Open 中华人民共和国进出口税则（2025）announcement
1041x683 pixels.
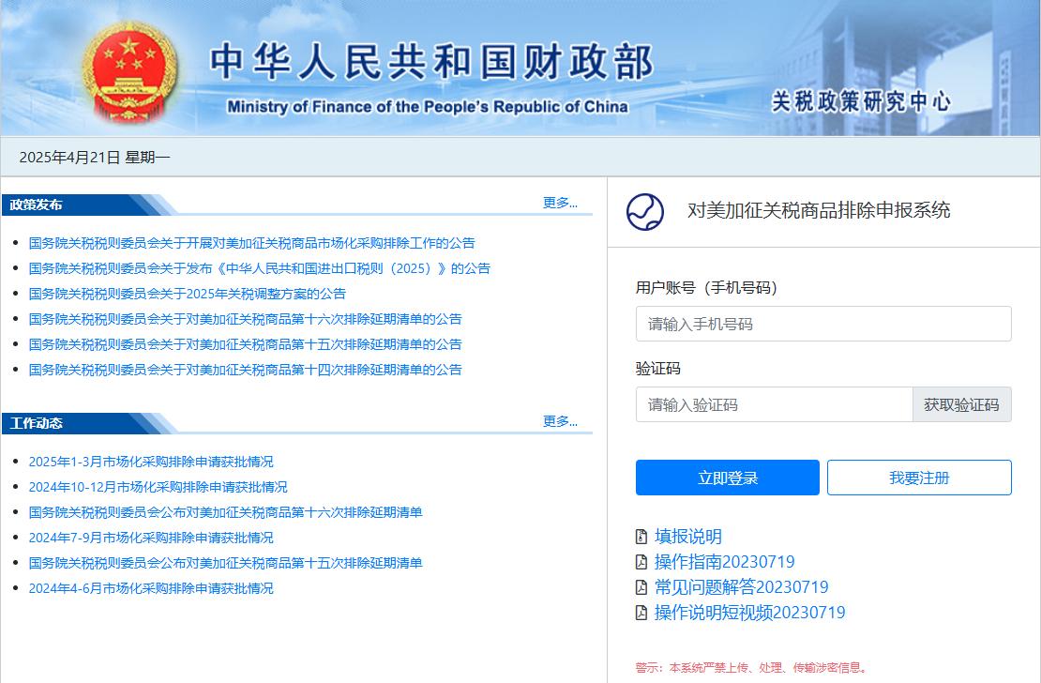259,268
